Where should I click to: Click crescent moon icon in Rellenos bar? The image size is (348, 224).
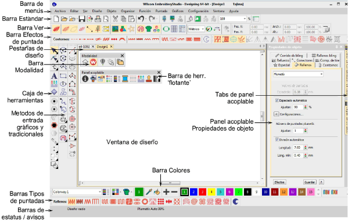click(235, 201)
